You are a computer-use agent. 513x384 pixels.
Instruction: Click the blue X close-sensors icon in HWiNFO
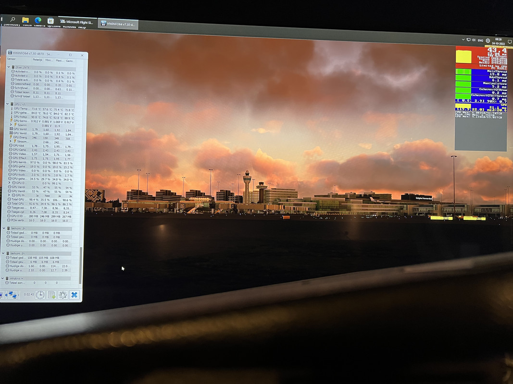pyautogui.click(x=74, y=295)
